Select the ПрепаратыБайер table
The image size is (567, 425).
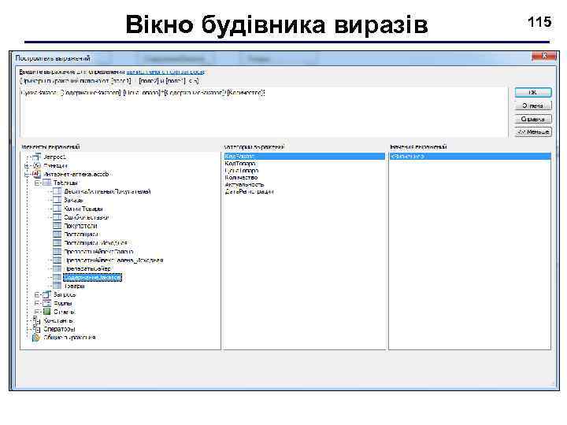[x=88, y=269]
